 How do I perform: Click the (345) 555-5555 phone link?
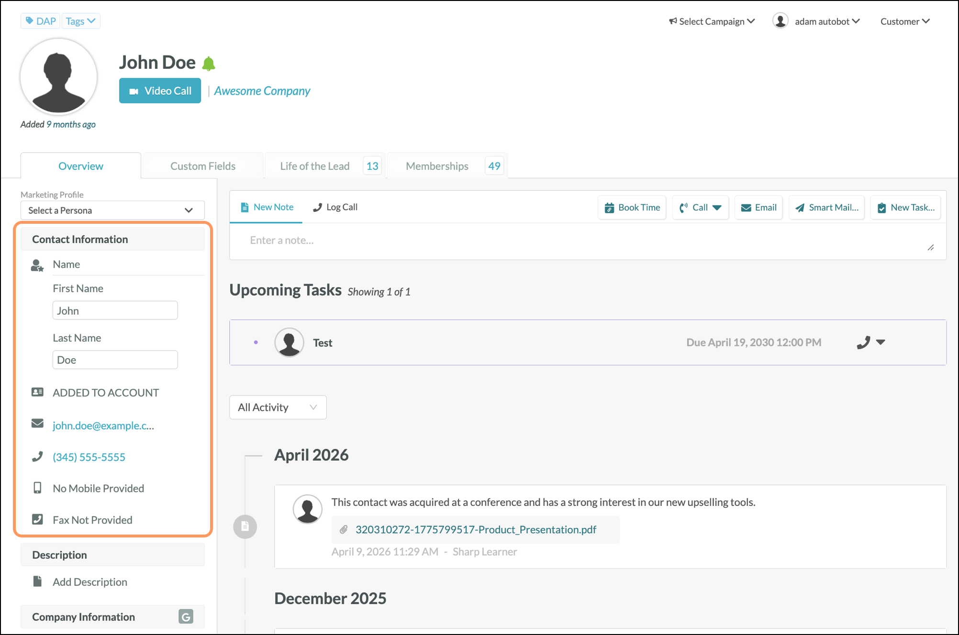click(x=89, y=457)
